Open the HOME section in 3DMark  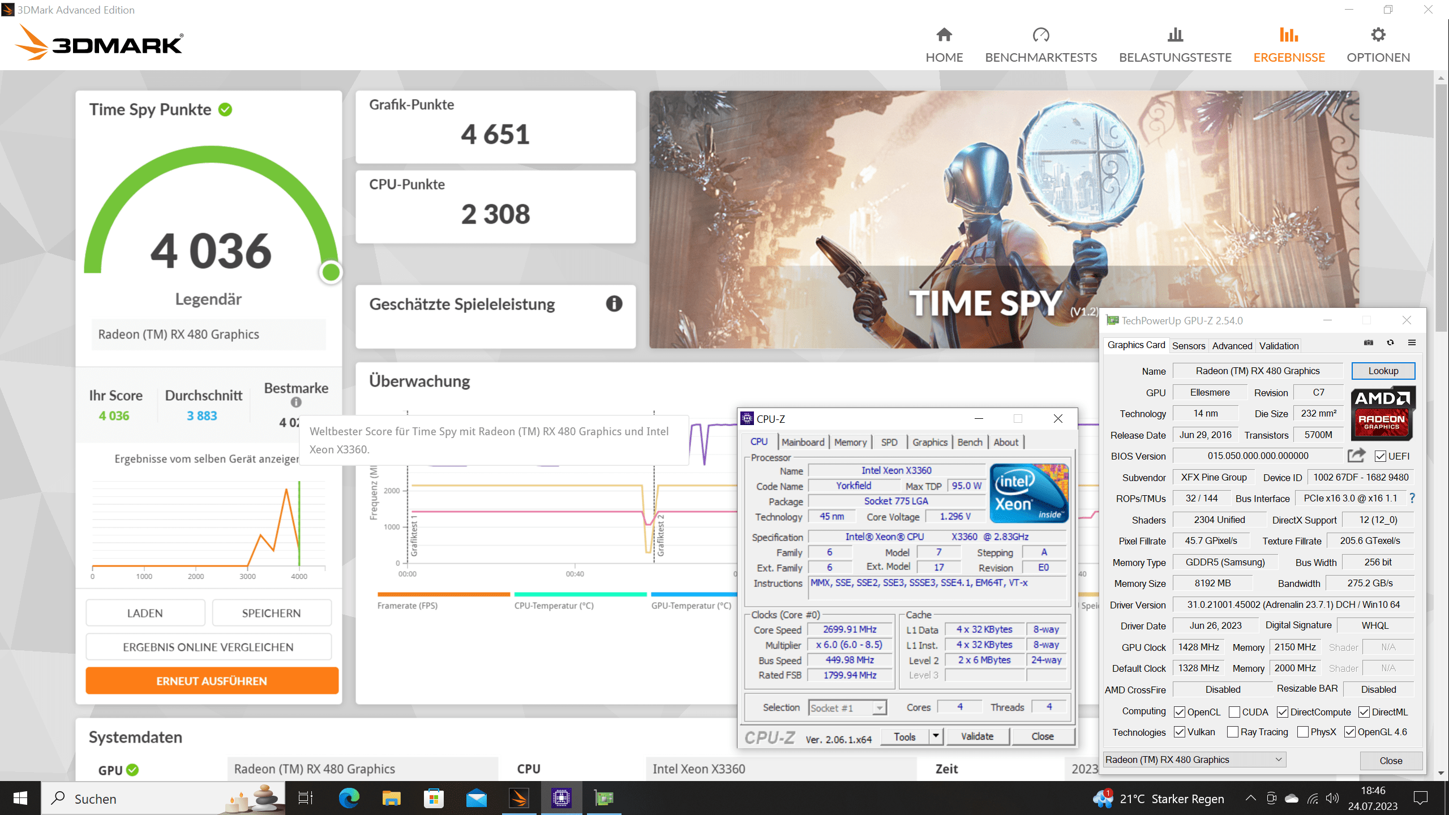coord(944,45)
